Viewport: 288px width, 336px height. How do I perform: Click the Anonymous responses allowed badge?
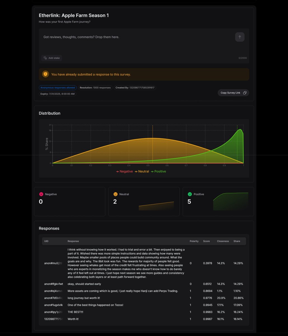[58, 88]
